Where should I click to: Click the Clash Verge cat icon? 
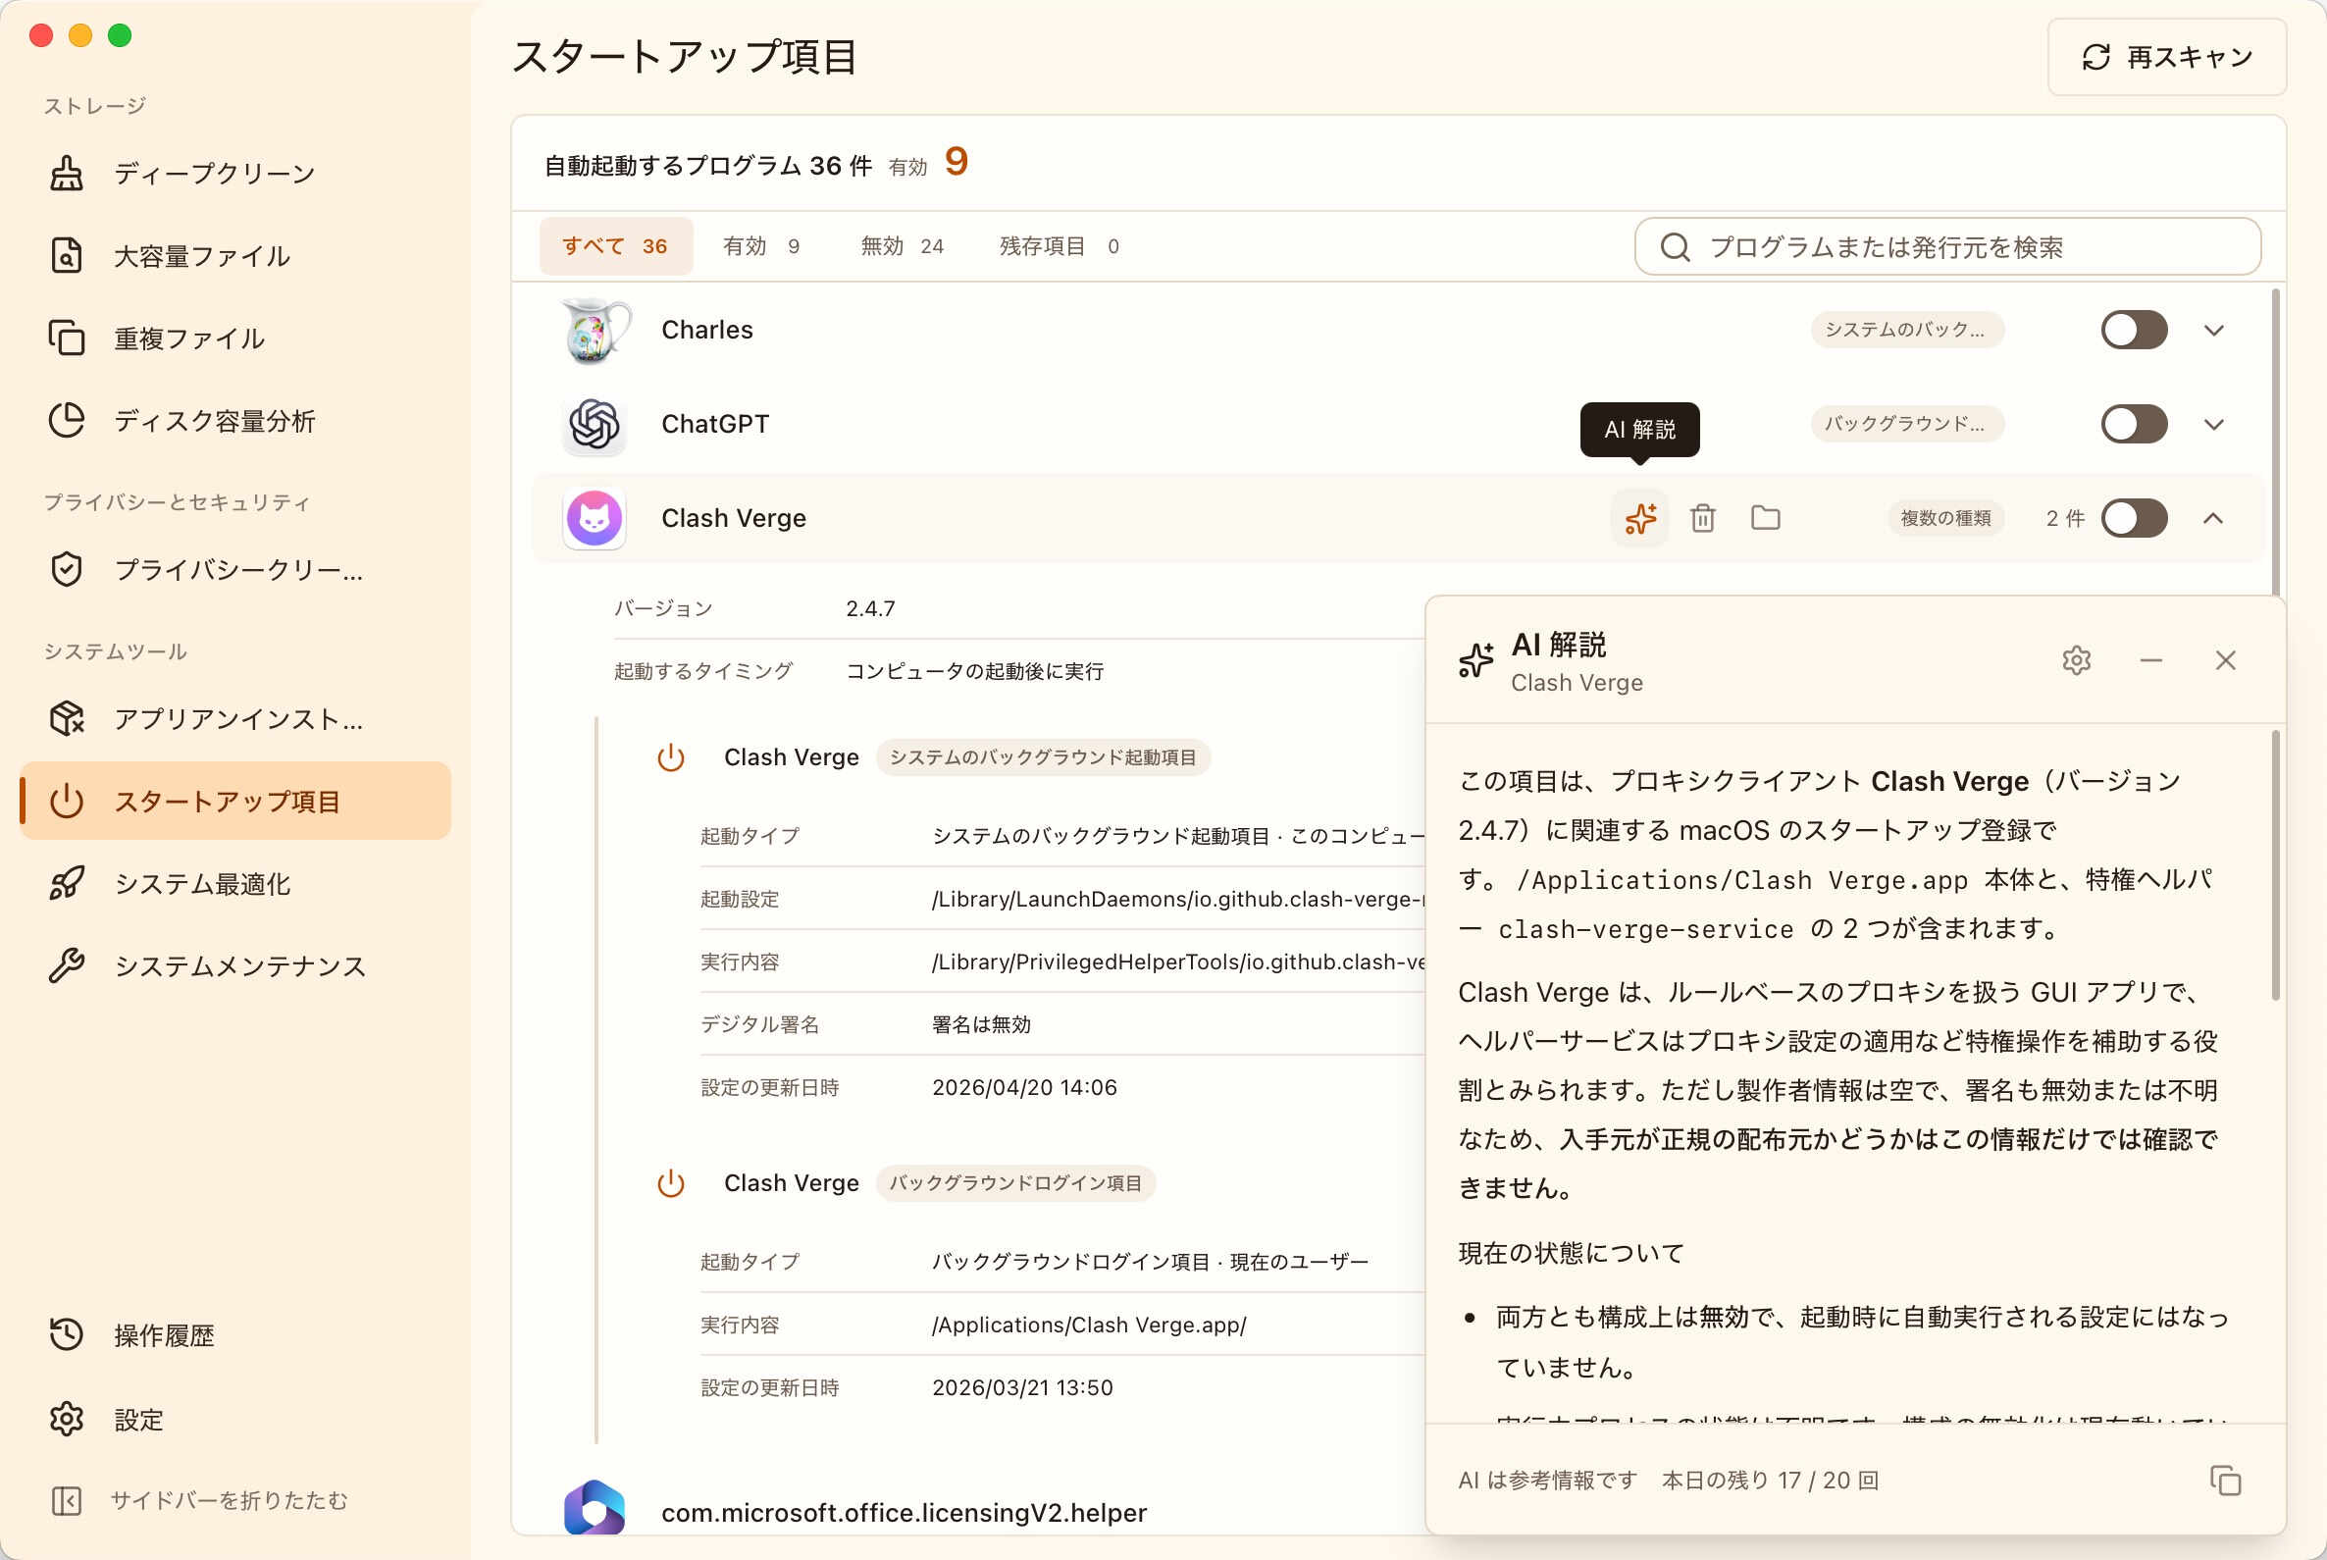coord(594,518)
